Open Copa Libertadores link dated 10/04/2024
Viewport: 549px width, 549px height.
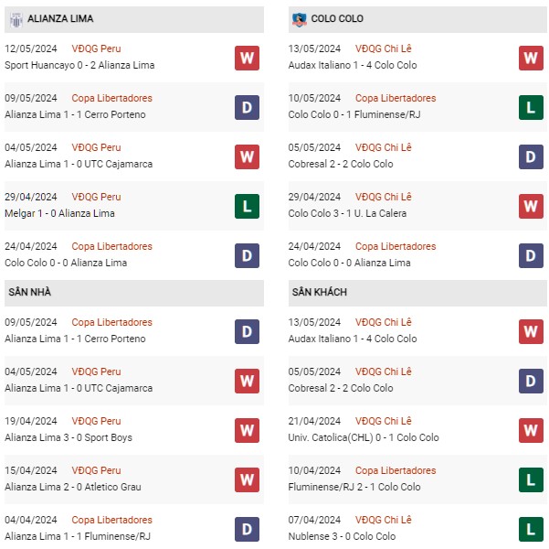396,470
